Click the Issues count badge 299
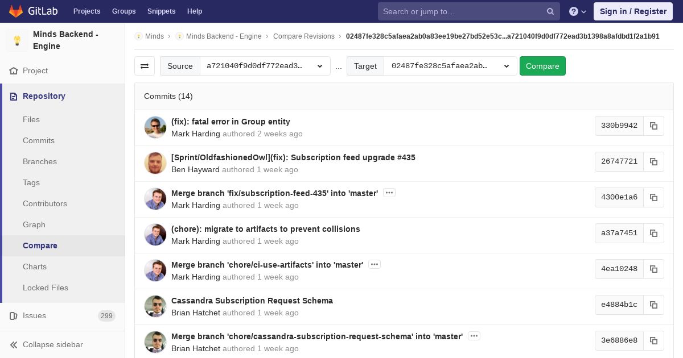 pyautogui.click(x=106, y=316)
